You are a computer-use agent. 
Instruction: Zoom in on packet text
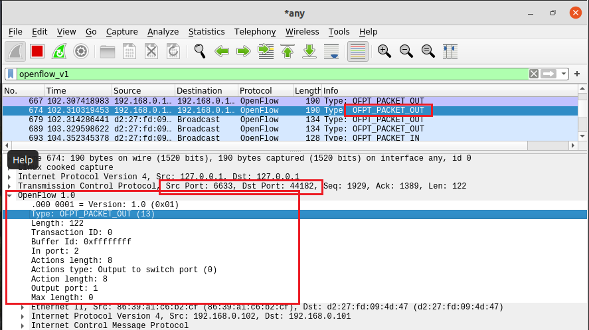point(384,51)
